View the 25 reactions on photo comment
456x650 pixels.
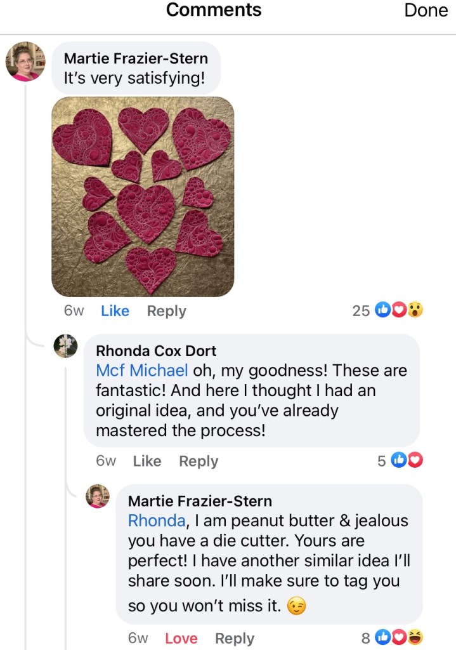point(387,310)
